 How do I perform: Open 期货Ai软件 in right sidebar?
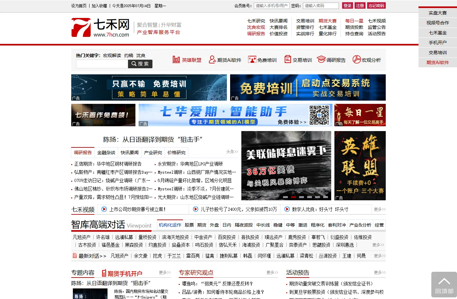click(438, 62)
